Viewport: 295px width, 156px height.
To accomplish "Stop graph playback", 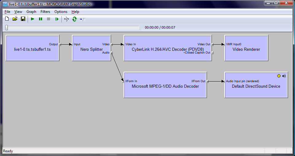I will click(49, 19).
